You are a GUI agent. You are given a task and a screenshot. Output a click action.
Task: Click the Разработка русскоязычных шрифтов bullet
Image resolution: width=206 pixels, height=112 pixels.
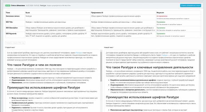[51, 78]
